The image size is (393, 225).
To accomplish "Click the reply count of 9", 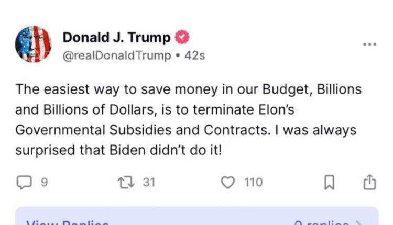I will click(x=45, y=182).
